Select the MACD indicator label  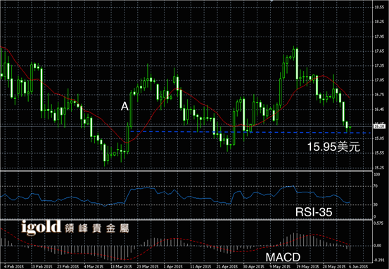(x=283, y=257)
